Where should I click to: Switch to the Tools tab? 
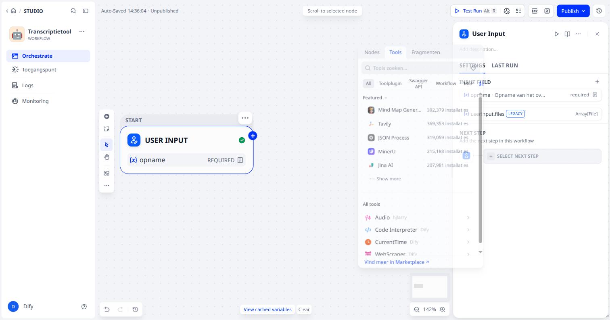(395, 52)
